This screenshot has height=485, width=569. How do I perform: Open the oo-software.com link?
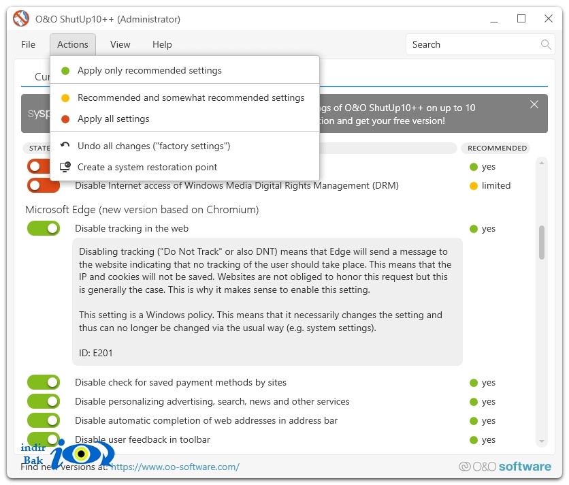pos(175,467)
